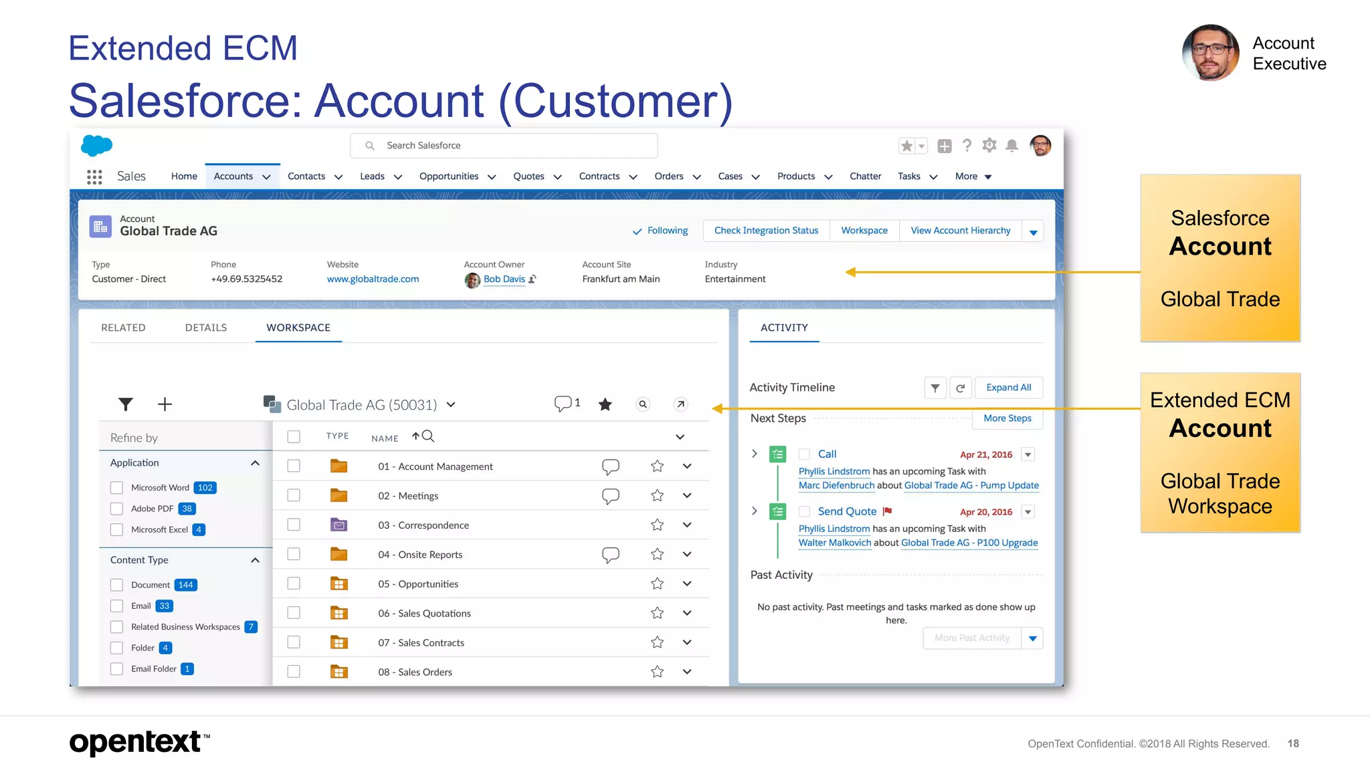Open the Help question mark icon
Image resolution: width=1370 pixels, height=770 pixels.
pos(967,146)
